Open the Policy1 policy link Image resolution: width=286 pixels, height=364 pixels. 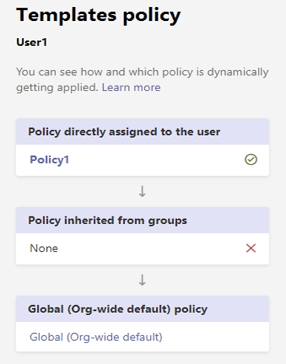pyautogui.click(x=50, y=160)
